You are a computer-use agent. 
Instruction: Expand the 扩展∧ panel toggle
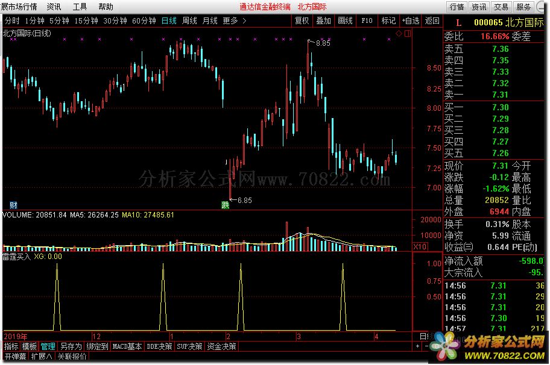click(42, 356)
